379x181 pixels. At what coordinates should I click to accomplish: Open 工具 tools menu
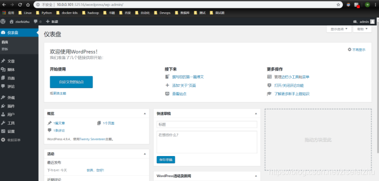point(19,123)
